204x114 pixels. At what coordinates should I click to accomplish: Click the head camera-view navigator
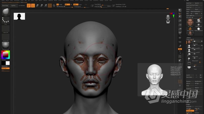[x=168, y=19]
